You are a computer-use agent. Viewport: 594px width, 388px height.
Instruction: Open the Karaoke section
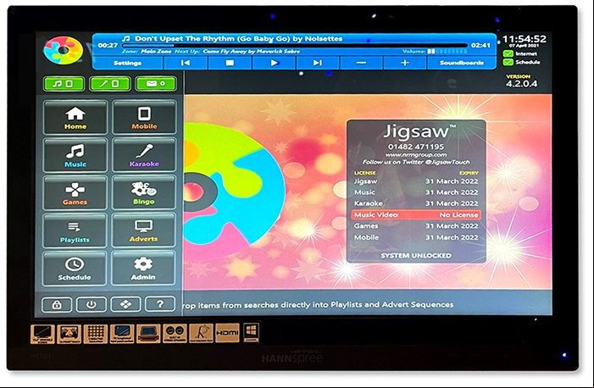[144, 154]
